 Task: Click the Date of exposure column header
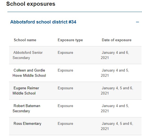pyautogui.click(x=117, y=40)
